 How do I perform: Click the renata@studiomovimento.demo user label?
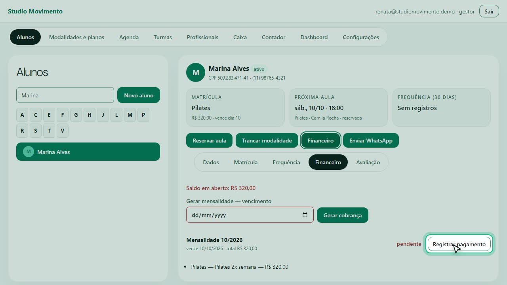pyautogui.click(x=425, y=11)
